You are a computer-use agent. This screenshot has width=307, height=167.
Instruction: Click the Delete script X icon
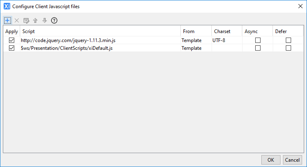point(17,20)
